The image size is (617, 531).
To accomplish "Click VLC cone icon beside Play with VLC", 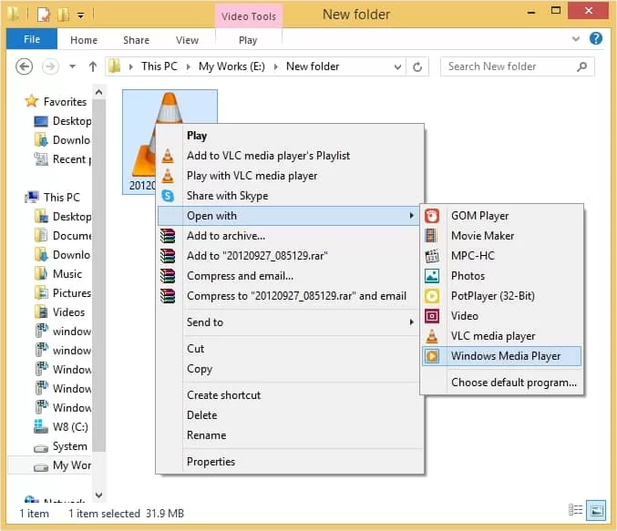I will [x=168, y=176].
